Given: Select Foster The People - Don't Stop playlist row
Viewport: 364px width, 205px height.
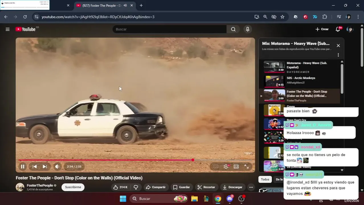Looking at the screenshot, I should pyautogui.click(x=299, y=96).
